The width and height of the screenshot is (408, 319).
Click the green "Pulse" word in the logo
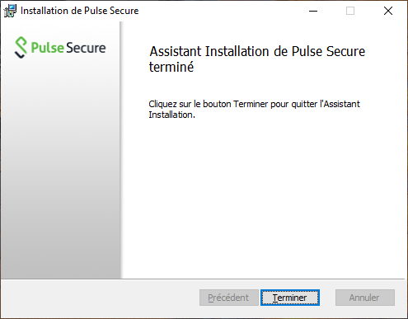[x=48, y=48]
